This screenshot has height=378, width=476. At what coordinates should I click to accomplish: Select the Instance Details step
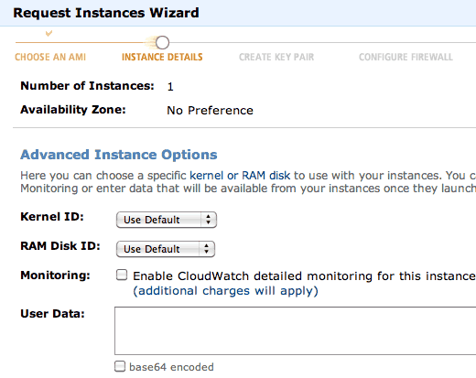point(162,57)
